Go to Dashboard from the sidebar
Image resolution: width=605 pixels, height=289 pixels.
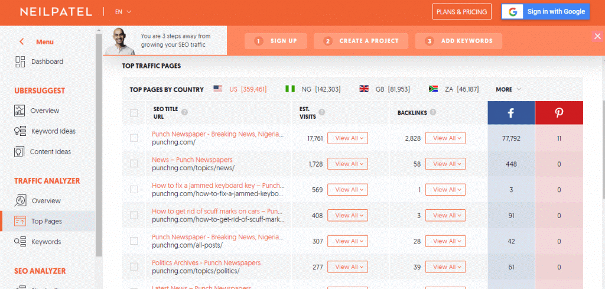point(47,61)
